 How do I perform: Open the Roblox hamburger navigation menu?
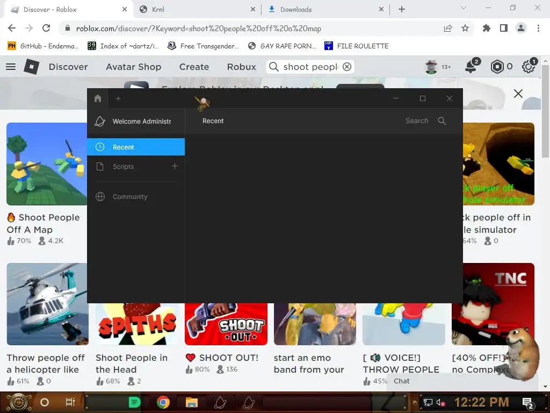[11, 67]
